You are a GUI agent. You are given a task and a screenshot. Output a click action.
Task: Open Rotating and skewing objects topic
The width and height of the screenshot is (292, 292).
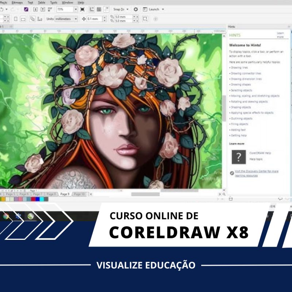(x=249, y=102)
